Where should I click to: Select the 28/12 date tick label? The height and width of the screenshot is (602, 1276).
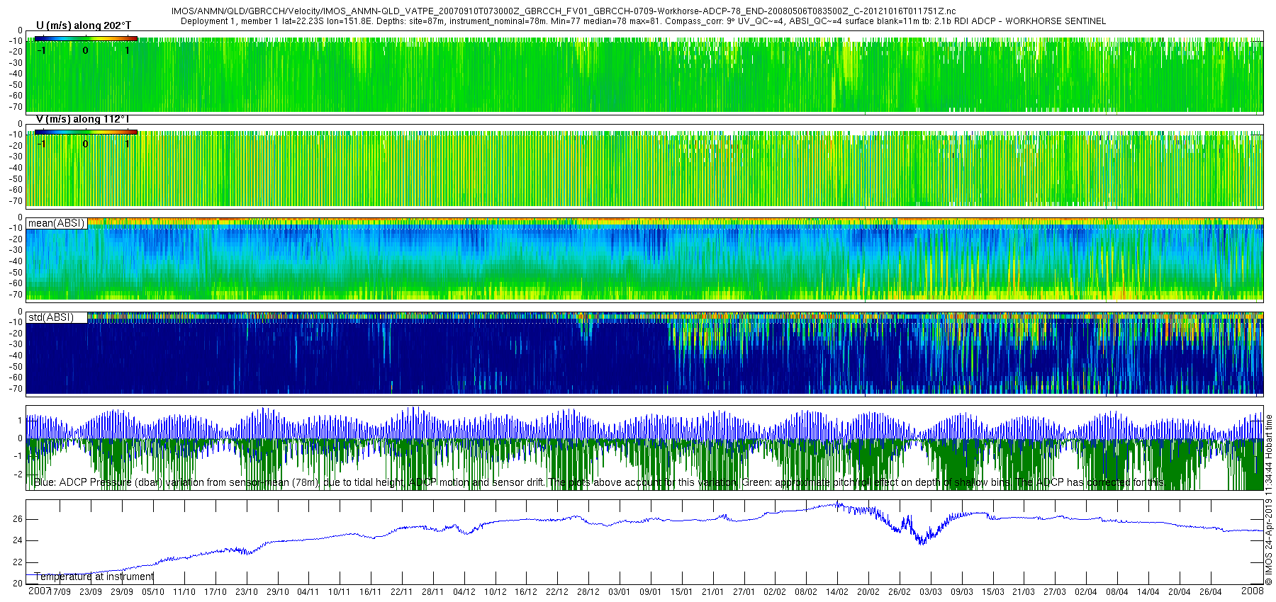(588, 592)
